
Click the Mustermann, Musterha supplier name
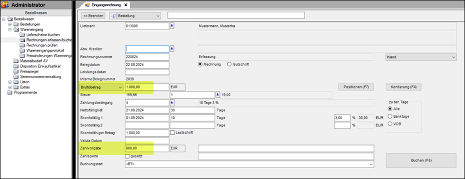click(217, 26)
